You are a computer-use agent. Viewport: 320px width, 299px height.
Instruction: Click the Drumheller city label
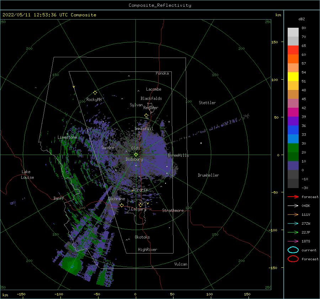[x=208, y=175]
